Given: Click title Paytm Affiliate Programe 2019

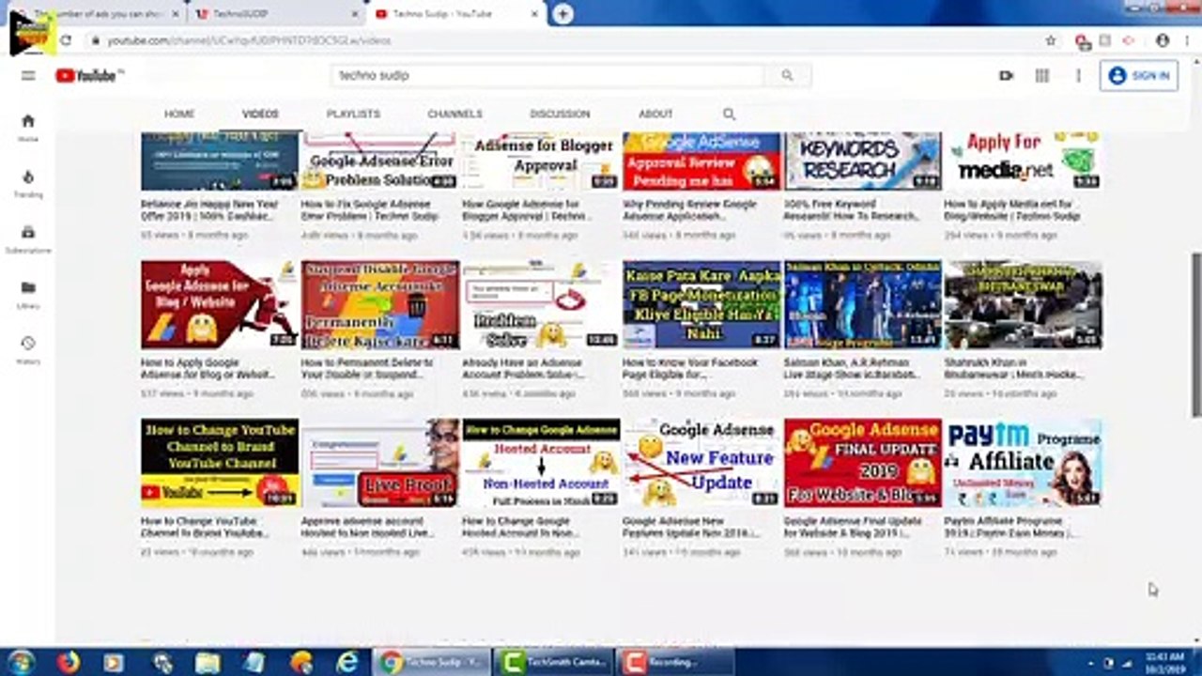Looking at the screenshot, I should pos(1010,527).
